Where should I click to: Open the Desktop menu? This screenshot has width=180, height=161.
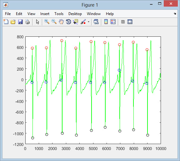[75, 14]
